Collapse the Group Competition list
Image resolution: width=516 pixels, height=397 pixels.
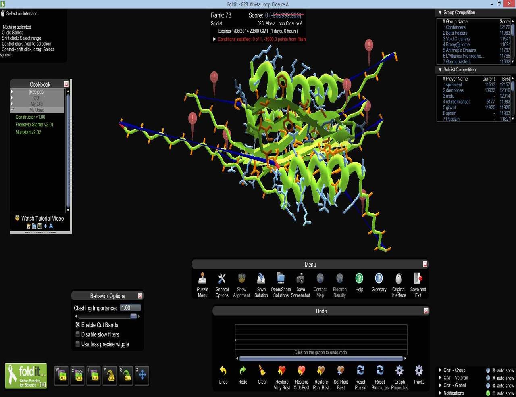[440, 13]
